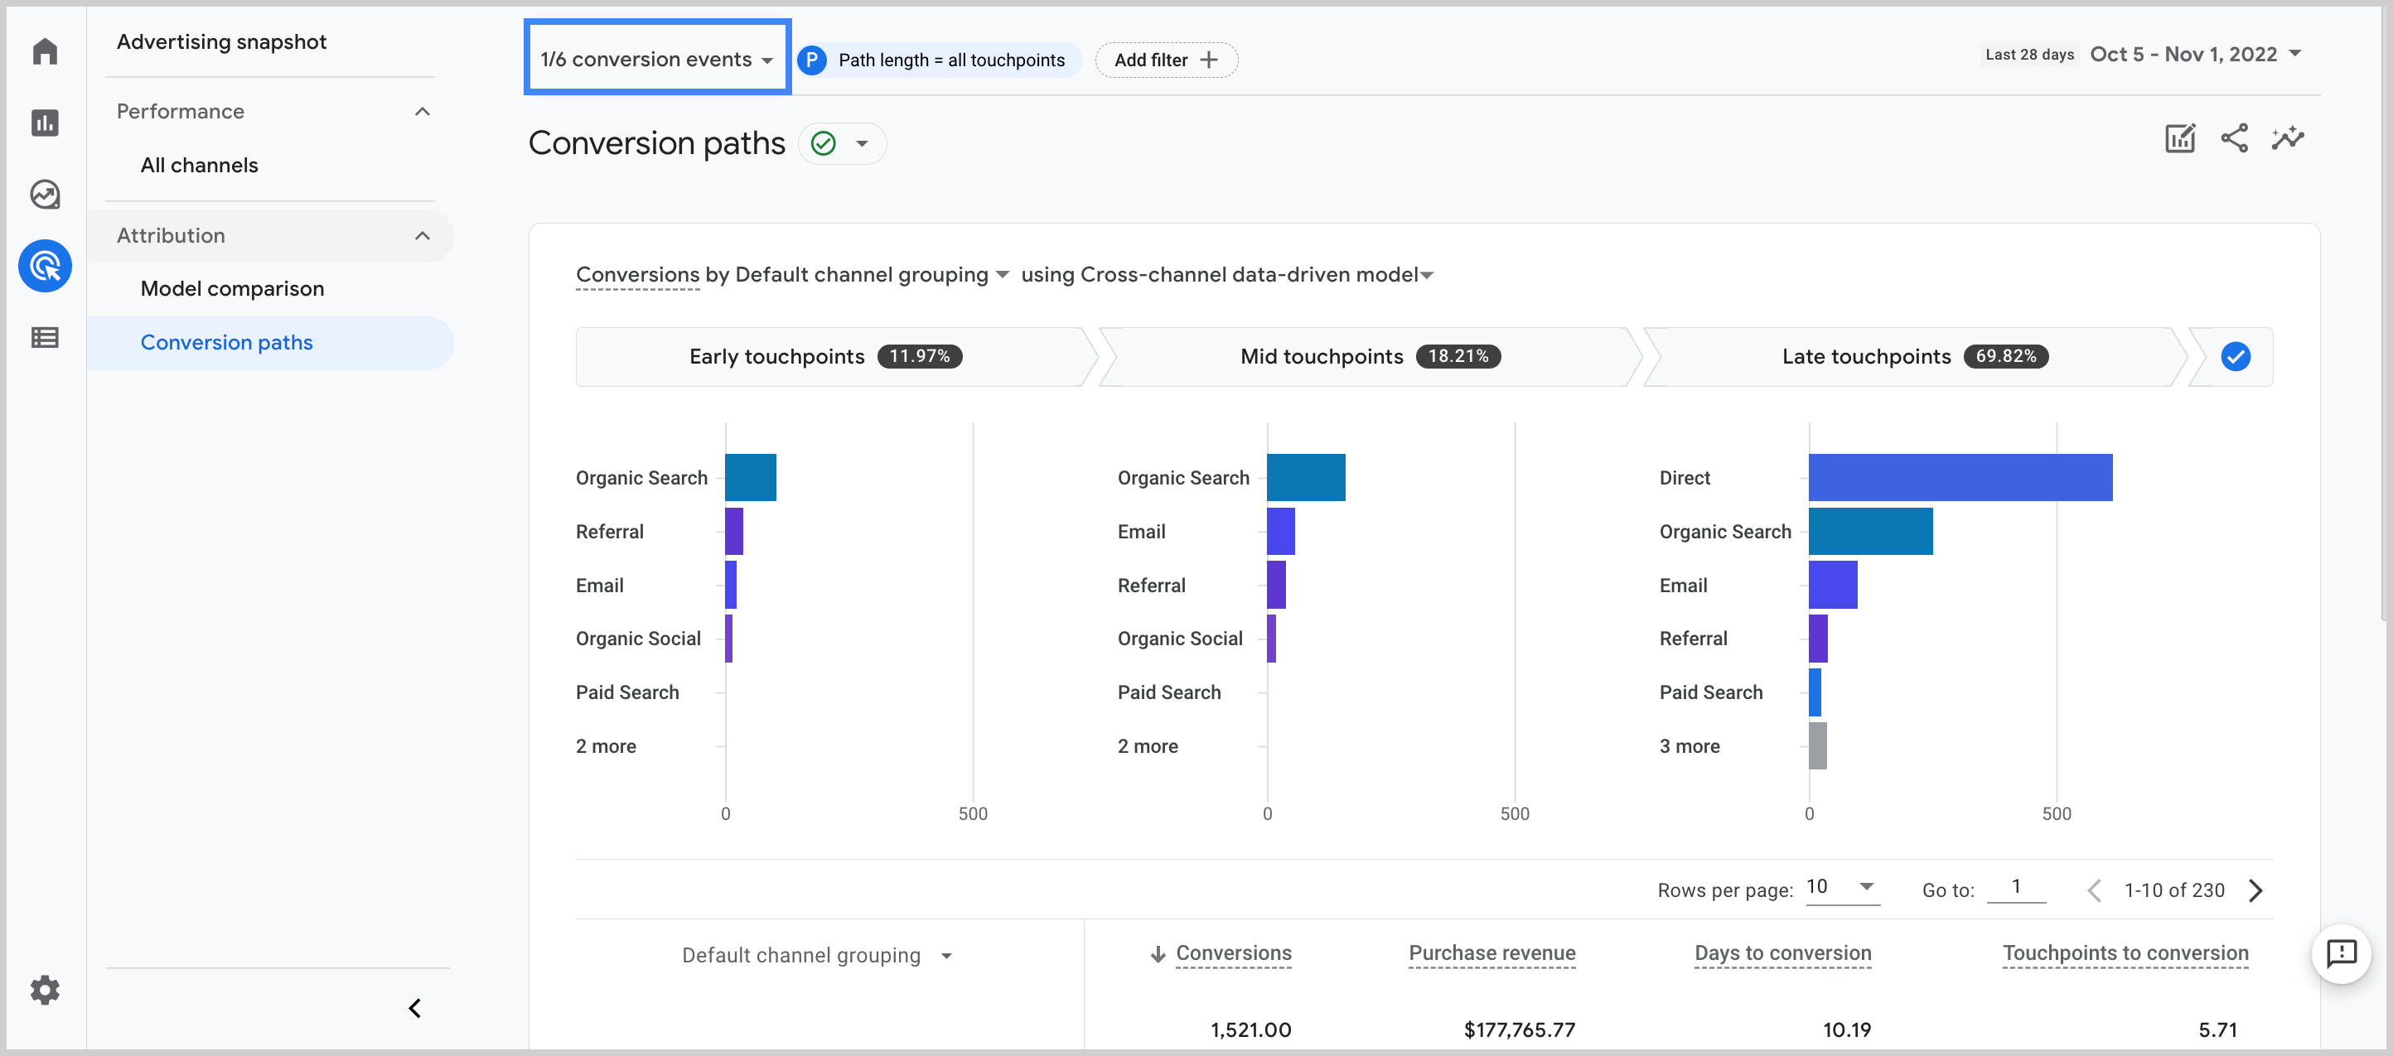Open the Rows per page dropdown

1841,887
